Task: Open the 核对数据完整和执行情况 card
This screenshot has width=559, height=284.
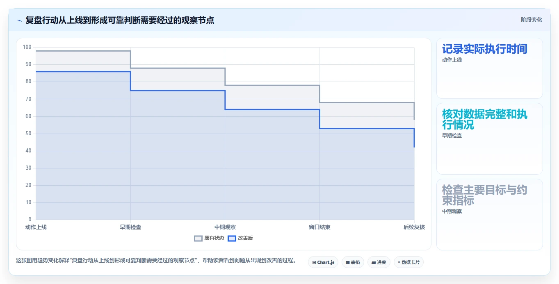Action: pyautogui.click(x=490, y=139)
